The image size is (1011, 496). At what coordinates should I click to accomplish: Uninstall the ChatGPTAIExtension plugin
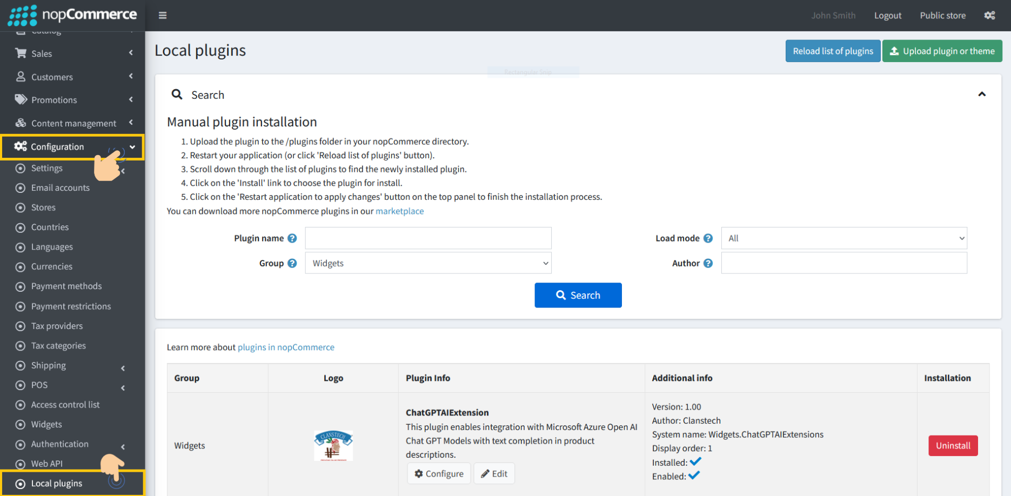[953, 446]
